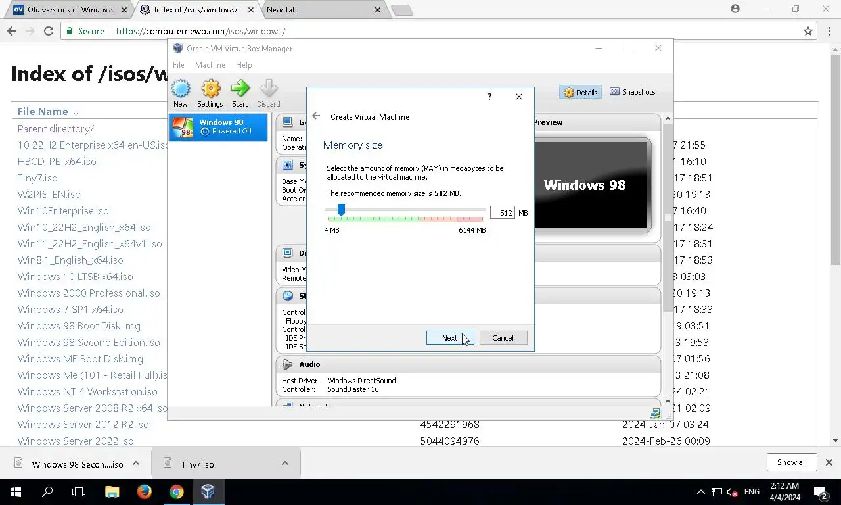Click the New VM toolbar icon
The width and height of the screenshot is (841, 505).
(180, 93)
